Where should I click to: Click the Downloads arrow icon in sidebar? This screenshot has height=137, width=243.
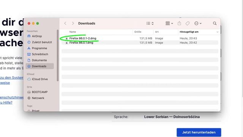tap(29, 66)
